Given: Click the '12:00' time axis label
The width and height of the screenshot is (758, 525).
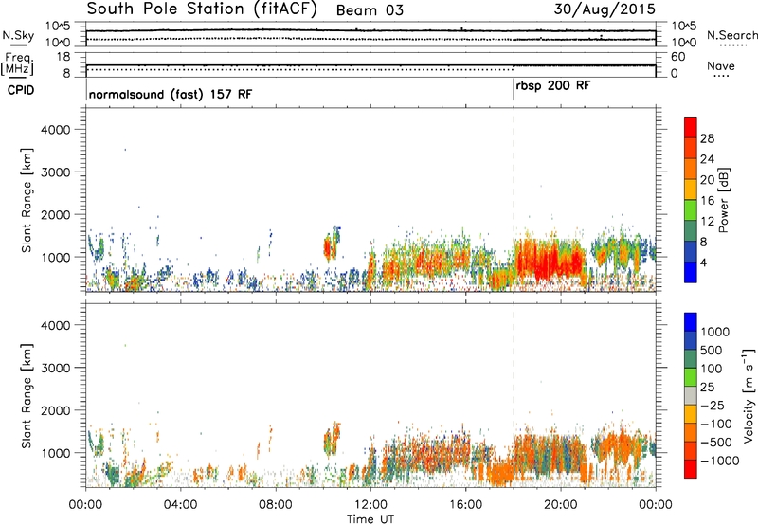Looking at the screenshot, I should pyautogui.click(x=370, y=505).
